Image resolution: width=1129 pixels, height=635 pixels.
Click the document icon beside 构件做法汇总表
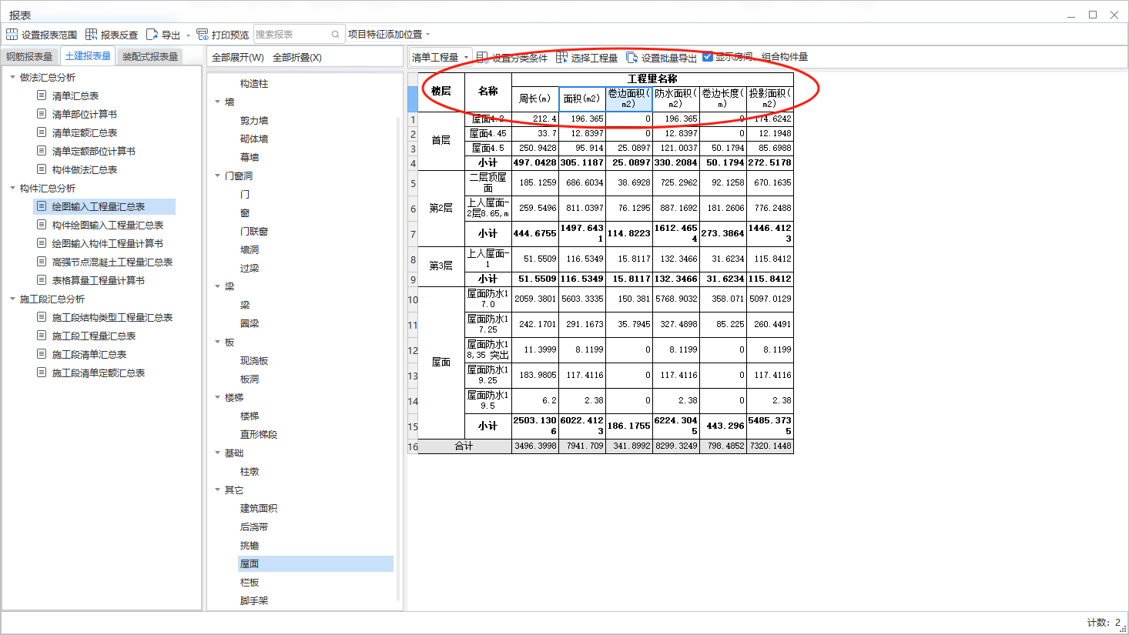coord(42,169)
